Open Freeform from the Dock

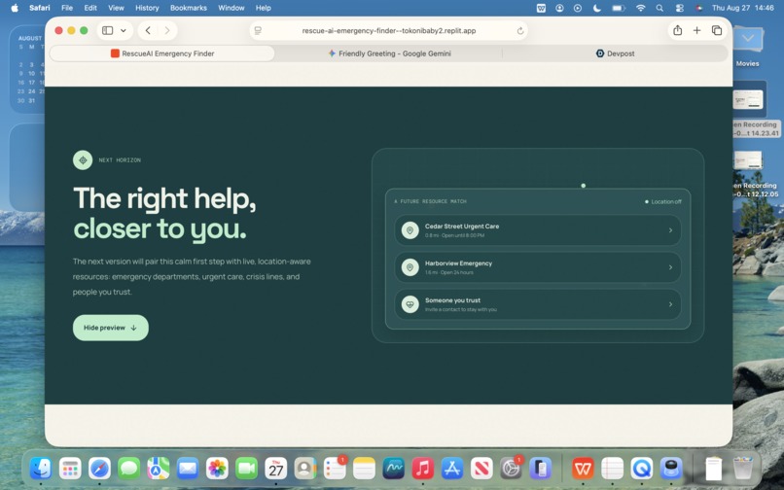tap(394, 469)
